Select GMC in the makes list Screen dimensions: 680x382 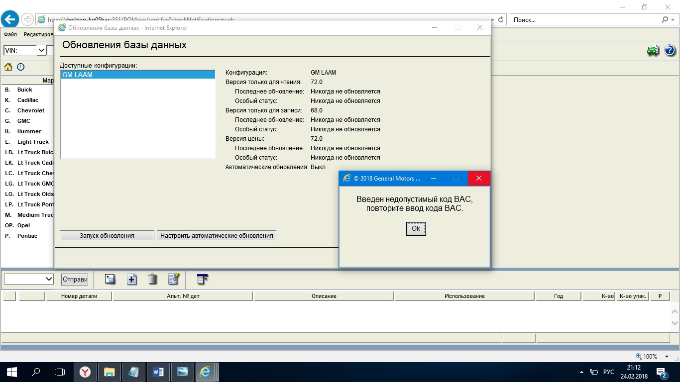click(x=23, y=121)
